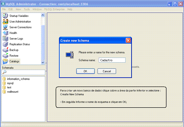Select Server Connections label
Screen dimensions: 184x127
click(x=21, y=27)
